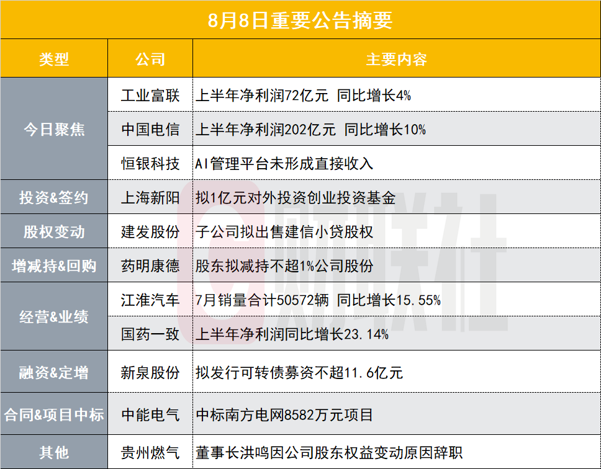Click the '经营&业绩' category cell
Image resolution: width=601 pixels, height=469 pixels.
click(x=54, y=316)
